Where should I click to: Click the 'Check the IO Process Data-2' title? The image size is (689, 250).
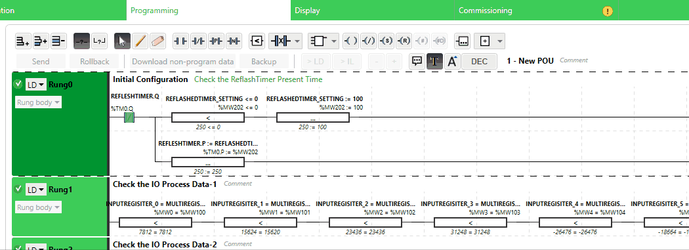click(x=165, y=244)
